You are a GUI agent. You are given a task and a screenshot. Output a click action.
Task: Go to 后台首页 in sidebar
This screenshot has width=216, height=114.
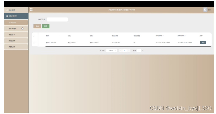(x=16, y=10)
